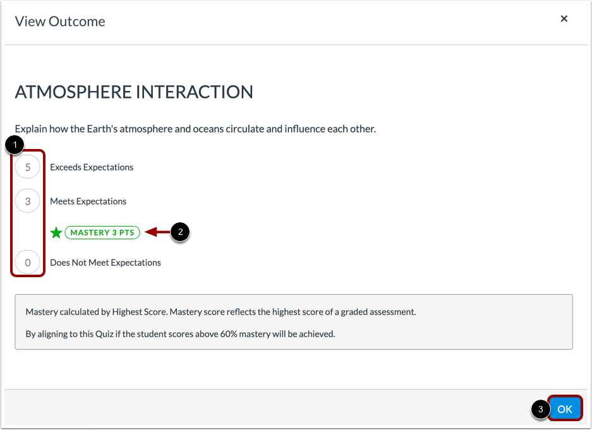
Task: Click the green mastery star icon
Action: pyautogui.click(x=56, y=232)
